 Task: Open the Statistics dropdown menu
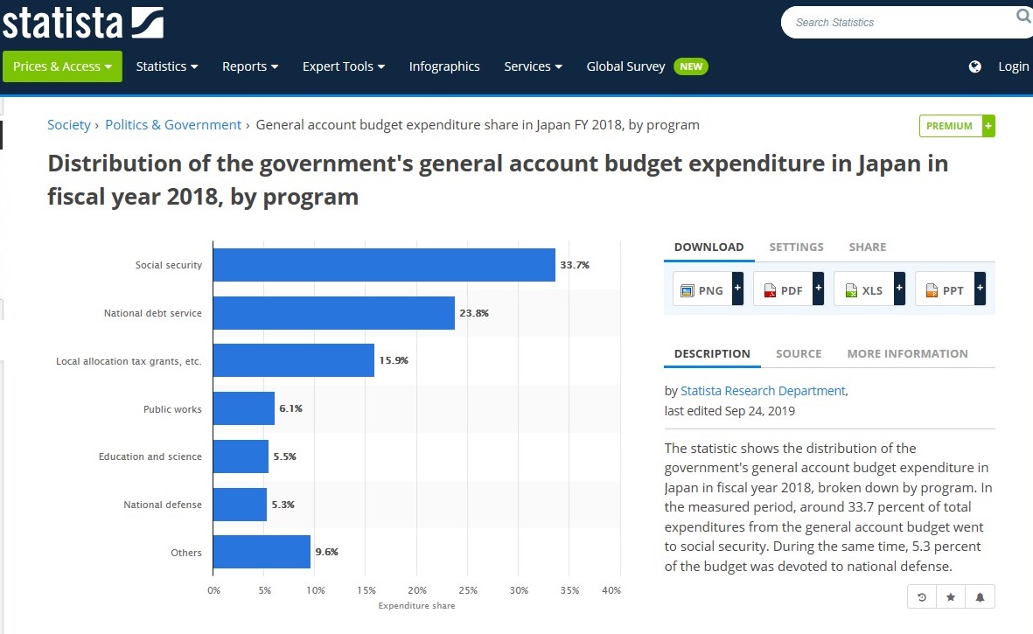[x=167, y=66]
